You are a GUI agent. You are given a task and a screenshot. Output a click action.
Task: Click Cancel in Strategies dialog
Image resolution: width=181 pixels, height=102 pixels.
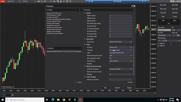[117, 88]
